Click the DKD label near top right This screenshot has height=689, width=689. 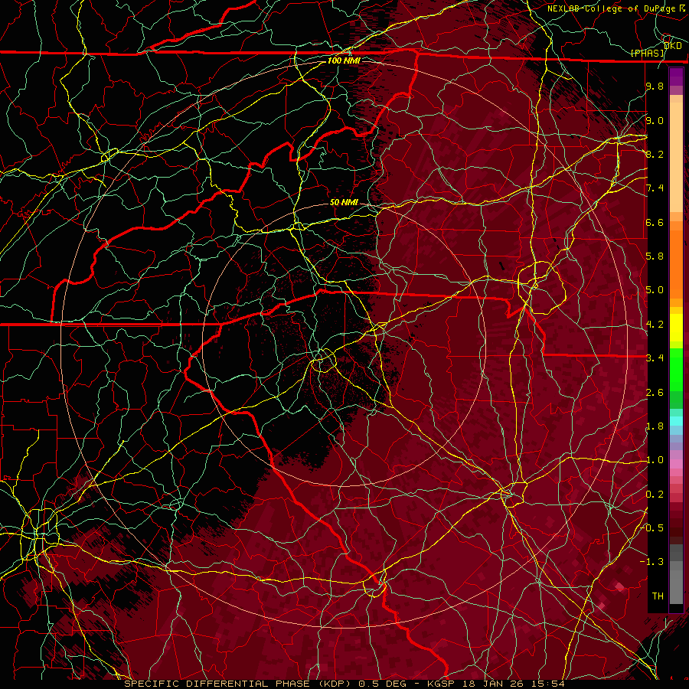click(x=673, y=45)
